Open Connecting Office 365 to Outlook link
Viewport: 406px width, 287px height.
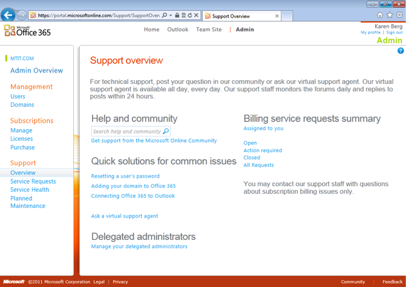pyautogui.click(x=133, y=196)
